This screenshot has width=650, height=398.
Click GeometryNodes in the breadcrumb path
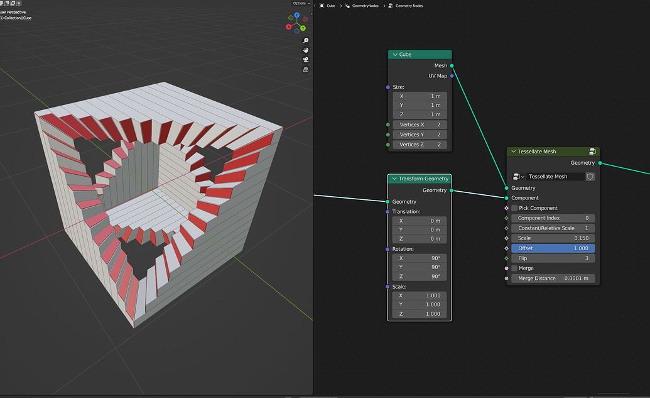[x=366, y=6]
